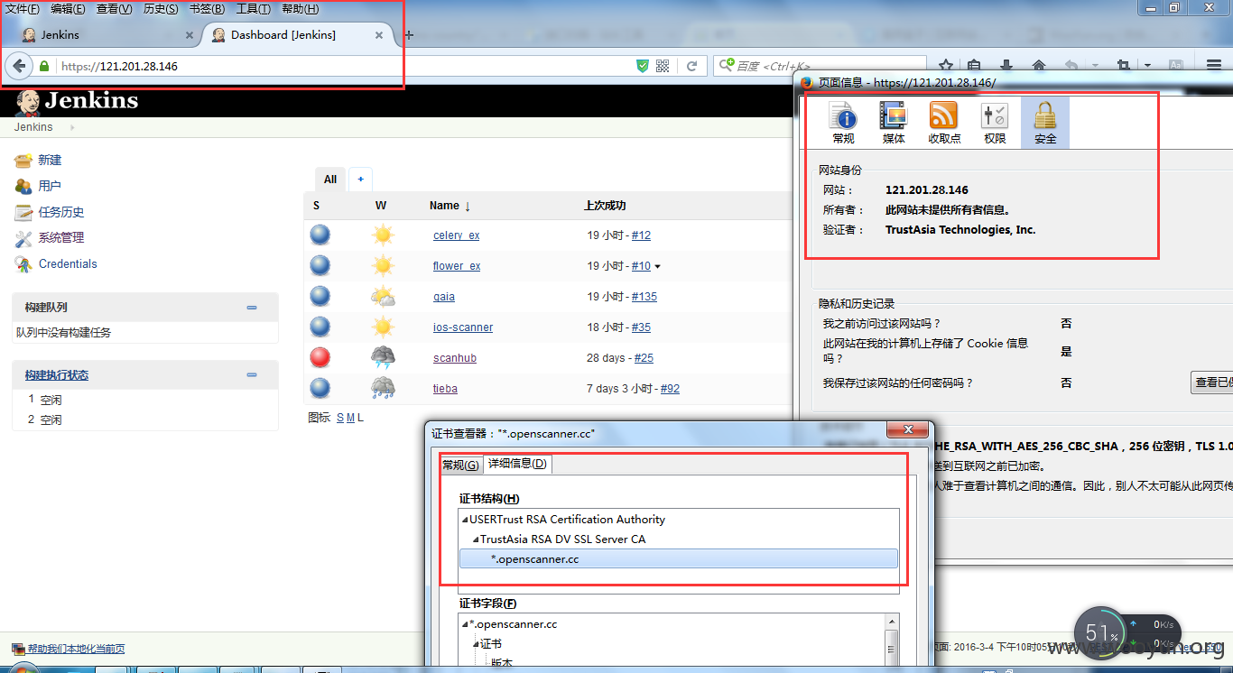The width and height of the screenshot is (1233, 673).
Task: Click the cloudy weather icon for gaia
Action: 383,296
